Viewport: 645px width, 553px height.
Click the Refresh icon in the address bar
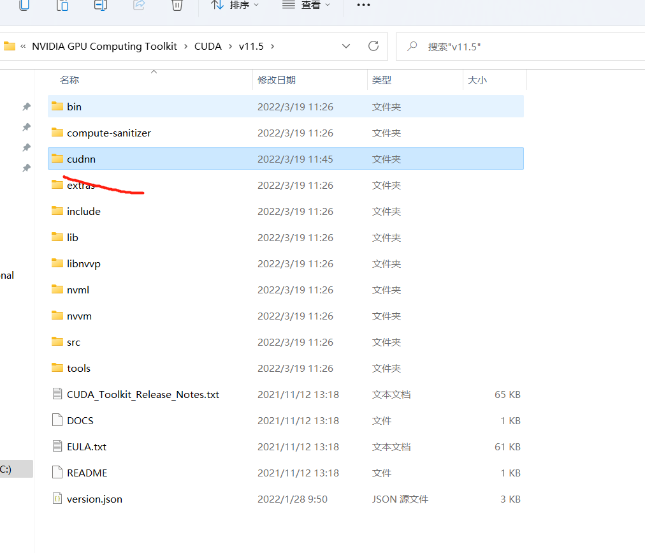point(373,46)
